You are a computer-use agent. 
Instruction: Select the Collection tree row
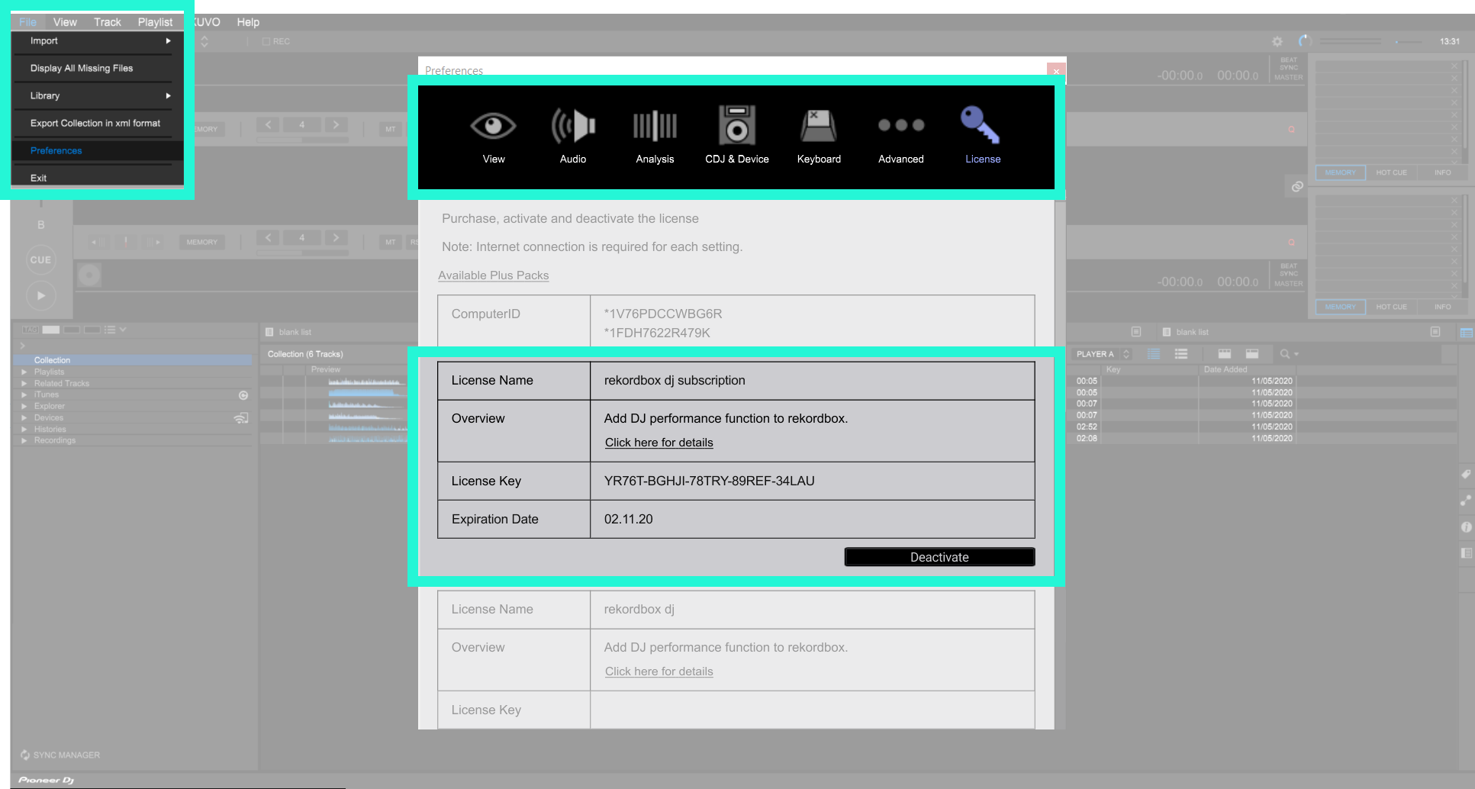pyautogui.click(x=134, y=360)
